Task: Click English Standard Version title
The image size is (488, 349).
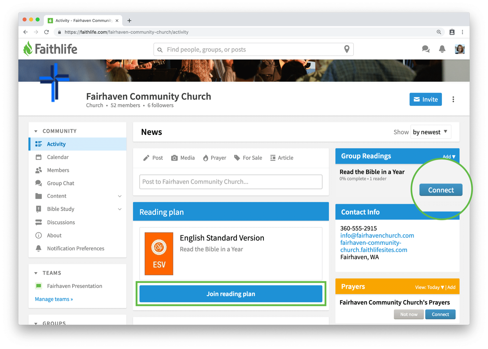Action: point(222,238)
